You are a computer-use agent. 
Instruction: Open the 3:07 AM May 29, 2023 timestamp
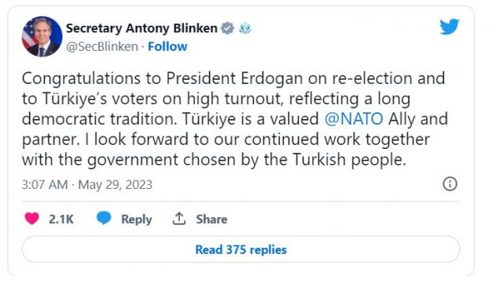click(x=87, y=185)
